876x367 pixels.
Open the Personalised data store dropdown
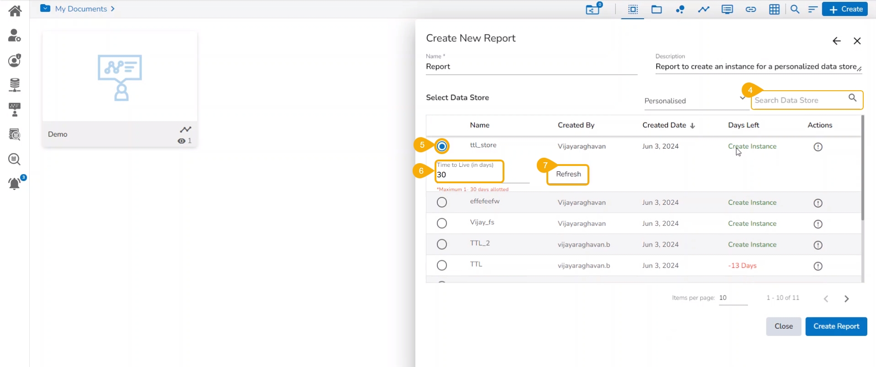(694, 101)
